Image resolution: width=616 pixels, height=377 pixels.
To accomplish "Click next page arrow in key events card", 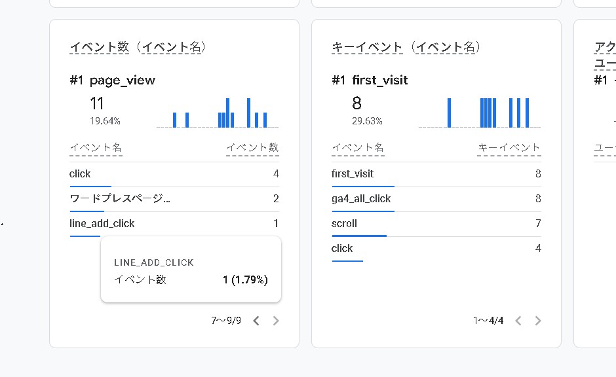I will (x=538, y=321).
